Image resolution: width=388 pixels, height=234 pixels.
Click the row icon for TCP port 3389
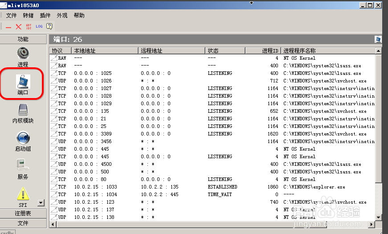coord(54,134)
